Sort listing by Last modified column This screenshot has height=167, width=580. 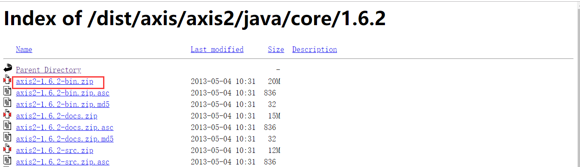coord(217,49)
